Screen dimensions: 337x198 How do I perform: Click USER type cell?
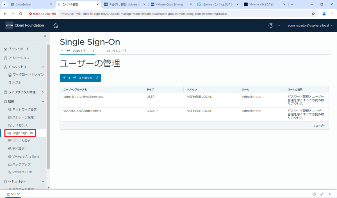pos(151,97)
